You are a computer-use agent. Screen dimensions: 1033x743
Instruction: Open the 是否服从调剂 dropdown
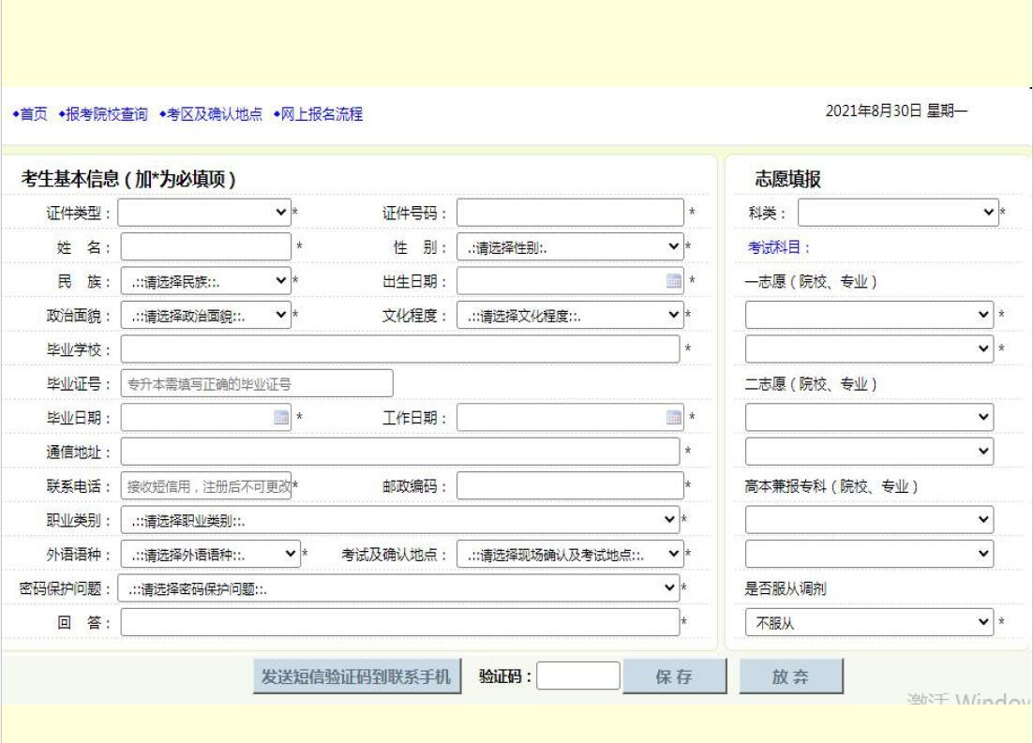point(868,621)
